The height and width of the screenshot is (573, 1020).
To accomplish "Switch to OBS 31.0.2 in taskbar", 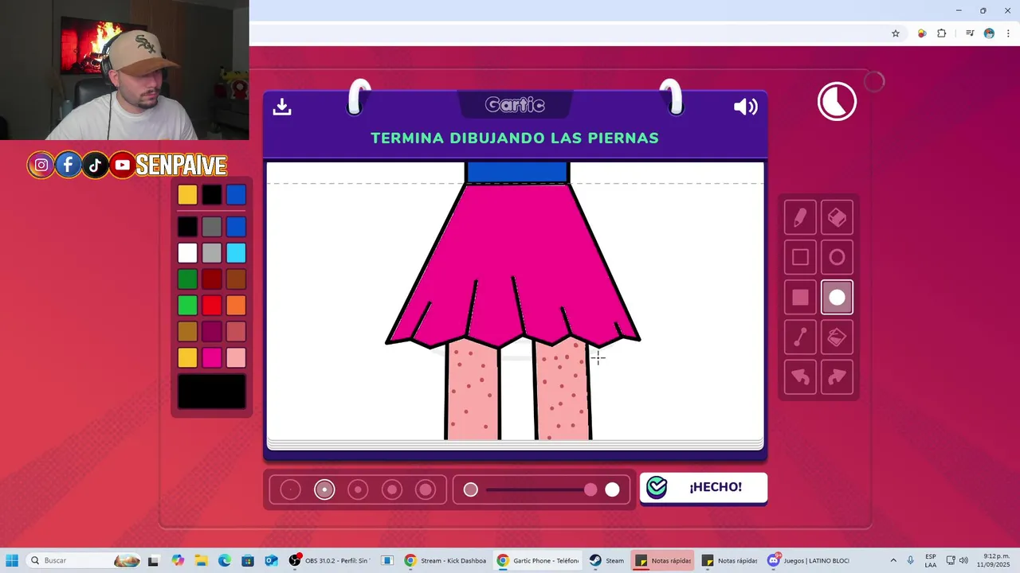I will click(x=330, y=560).
